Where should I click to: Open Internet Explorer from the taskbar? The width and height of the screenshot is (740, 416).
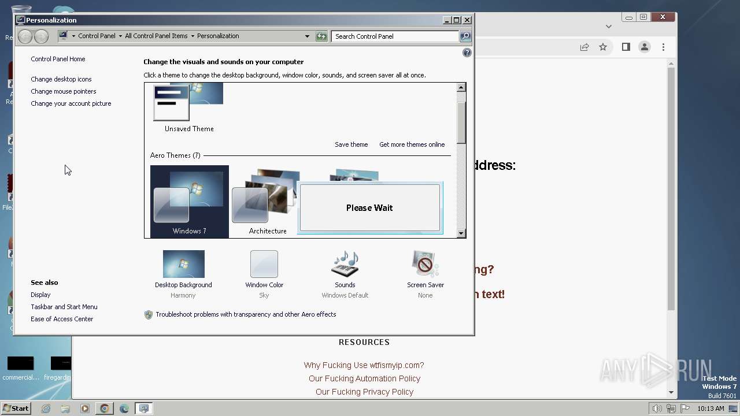[x=46, y=408]
